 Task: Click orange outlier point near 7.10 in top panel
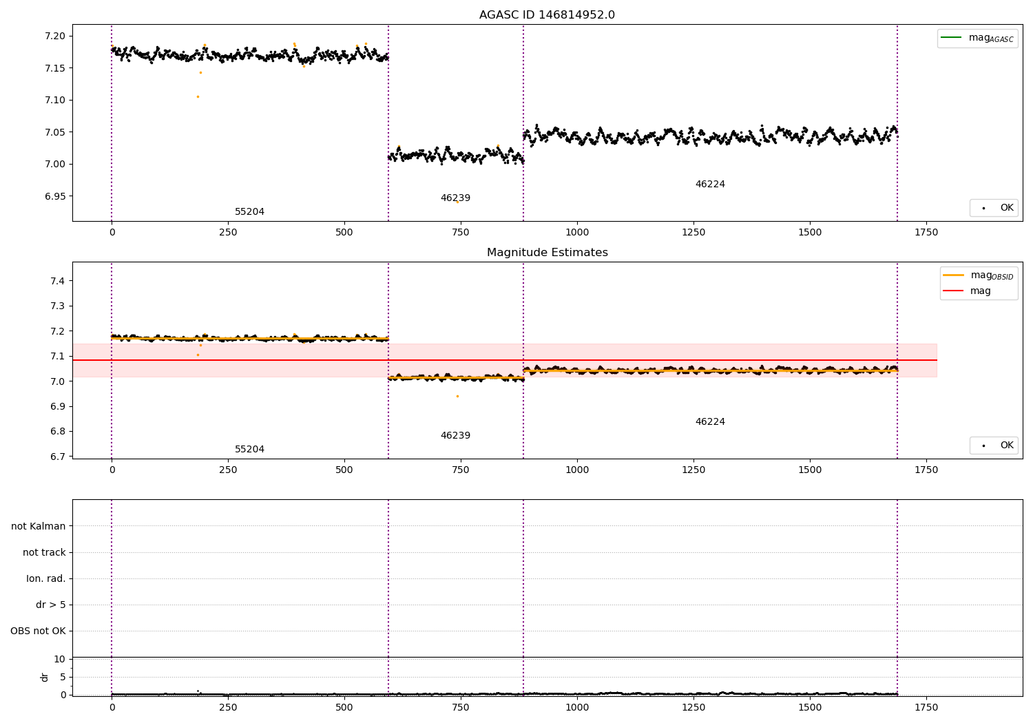click(198, 97)
